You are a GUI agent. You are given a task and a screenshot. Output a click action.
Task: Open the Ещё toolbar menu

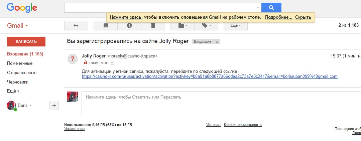(x=236, y=25)
